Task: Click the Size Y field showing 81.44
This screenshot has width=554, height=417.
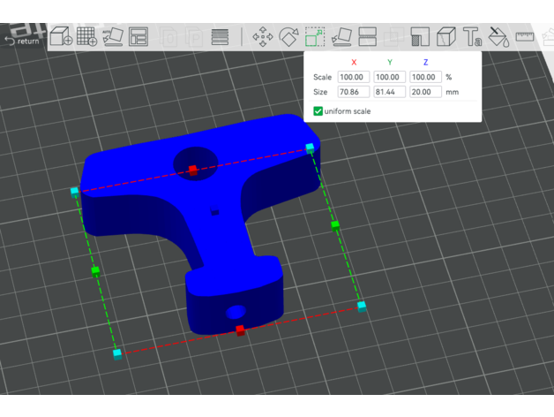Action: pyautogui.click(x=389, y=91)
